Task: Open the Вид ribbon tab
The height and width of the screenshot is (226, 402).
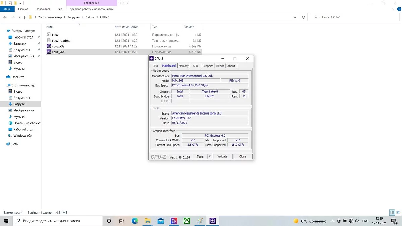Action: pos(60,9)
